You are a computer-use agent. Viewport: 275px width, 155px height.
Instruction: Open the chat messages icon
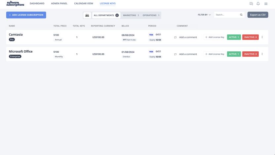[251, 4]
